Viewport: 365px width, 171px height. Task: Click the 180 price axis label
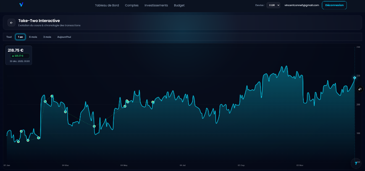click(x=359, y=133)
